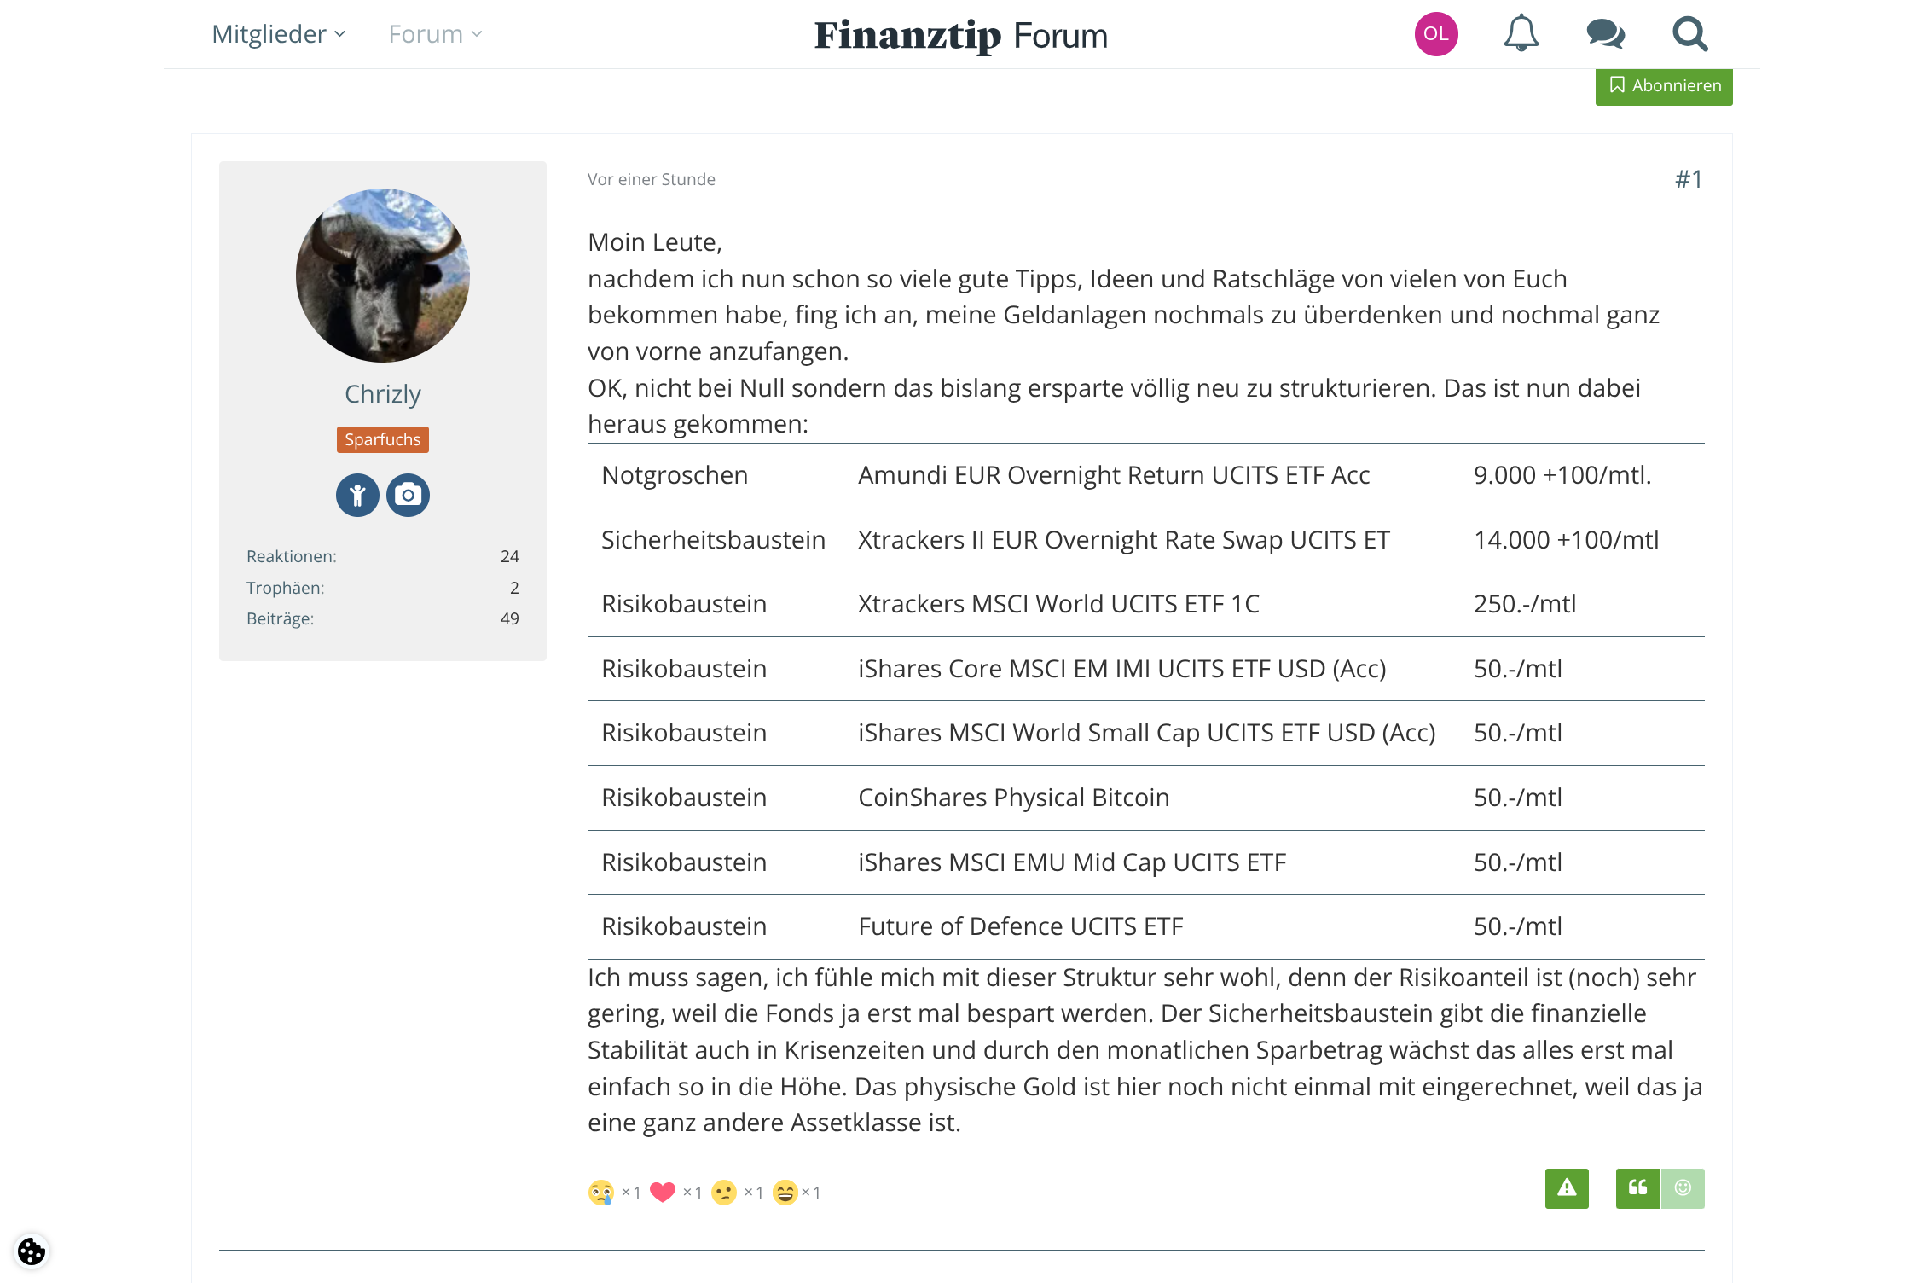Click the '14.000 +100/mtl' amount
The height and width of the screenshot is (1283, 1924).
click(x=1567, y=540)
